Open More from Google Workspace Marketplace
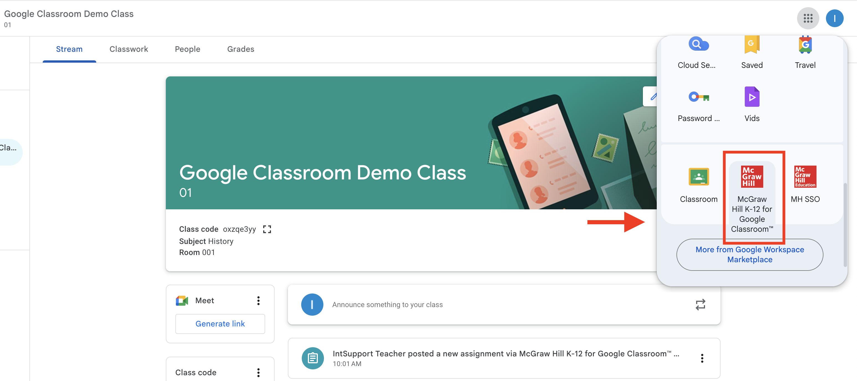 750,255
